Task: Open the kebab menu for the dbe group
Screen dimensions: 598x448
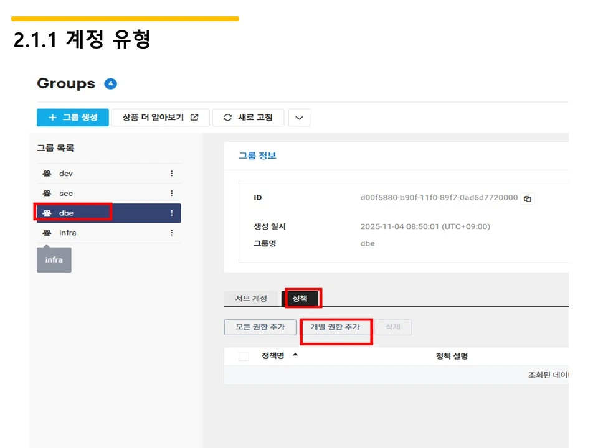Action: pyautogui.click(x=171, y=213)
